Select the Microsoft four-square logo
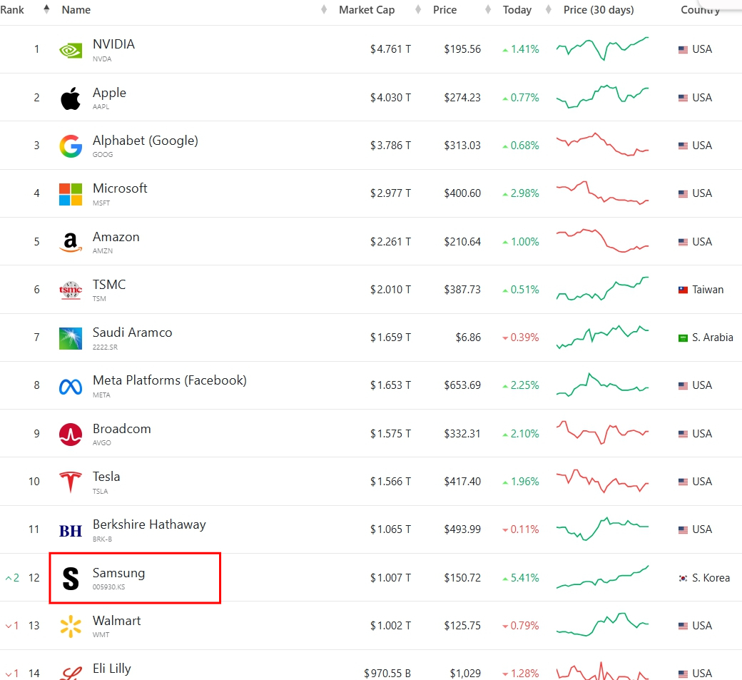 tap(71, 194)
